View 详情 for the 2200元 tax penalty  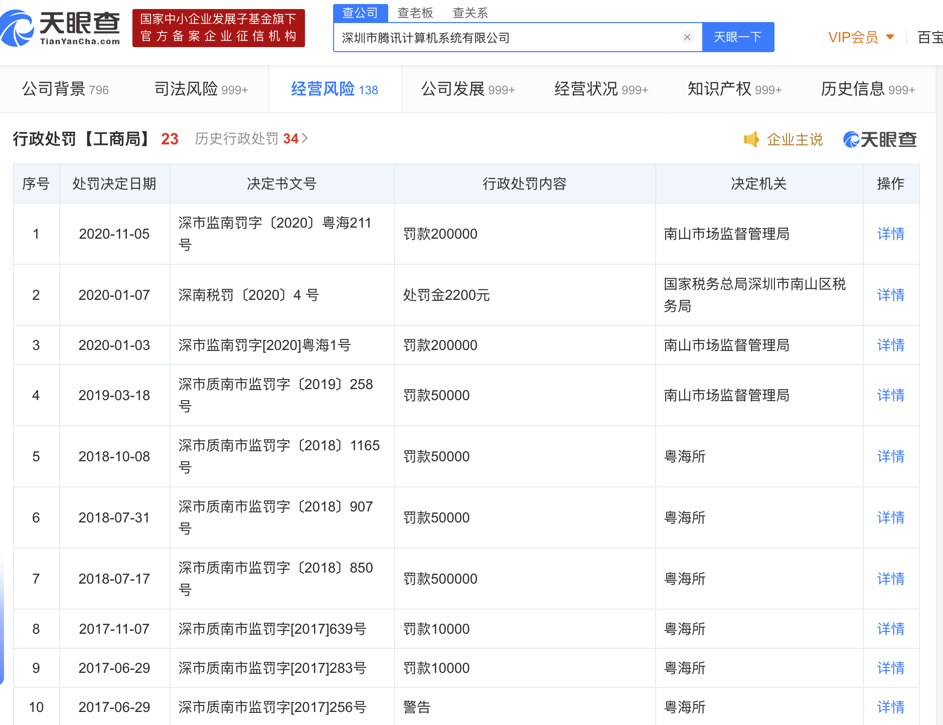tap(890, 295)
